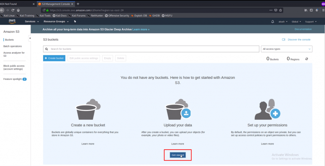Image resolution: width=325 pixels, height=166 pixels.
Task: Click the 0 Buckets count text
Action: tap(273, 59)
